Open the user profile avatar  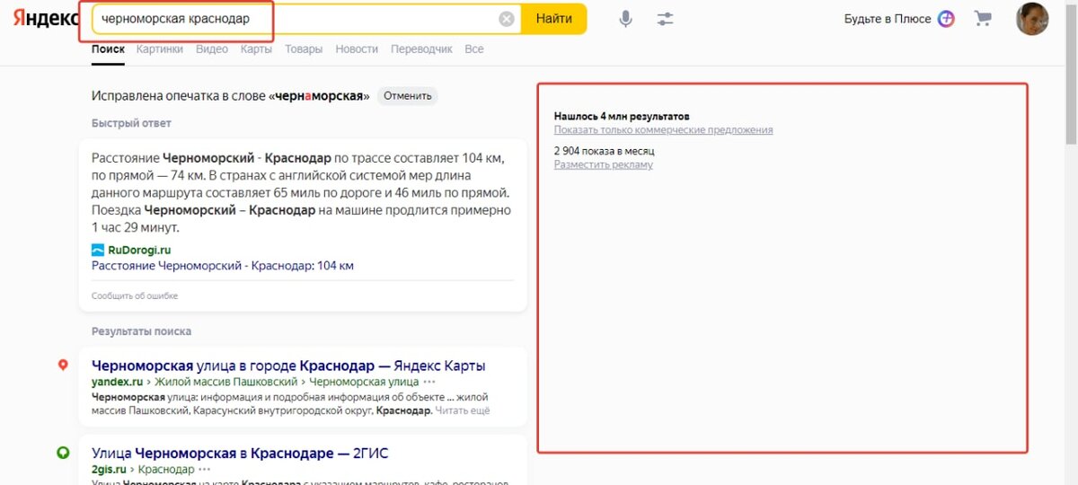tap(1032, 18)
